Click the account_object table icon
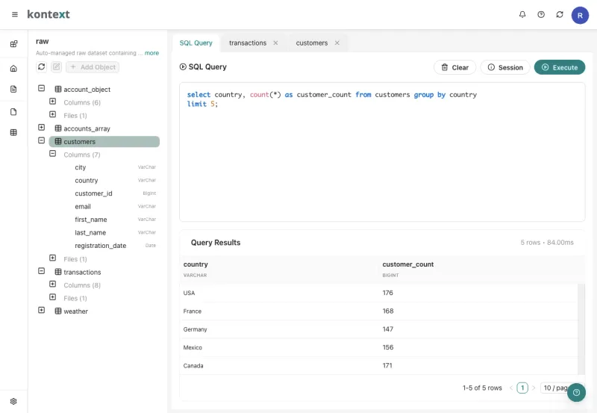Image resolution: width=597 pixels, height=413 pixels. click(x=58, y=89)
